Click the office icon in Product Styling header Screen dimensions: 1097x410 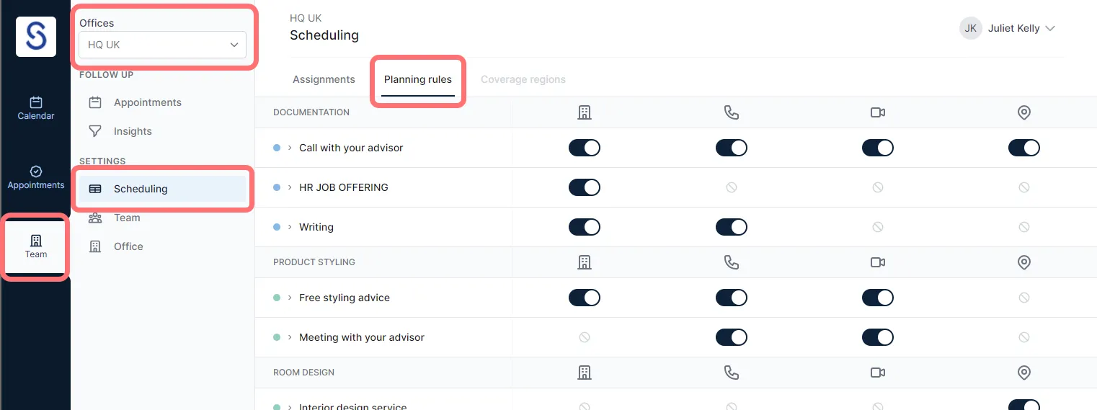coord(585,262)
